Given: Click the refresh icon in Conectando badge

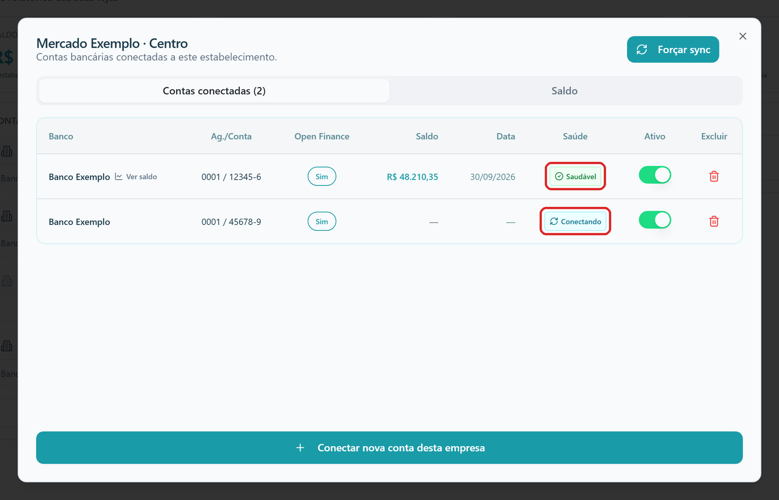Looking at the screenshot, I should click(x=554, y=222).
